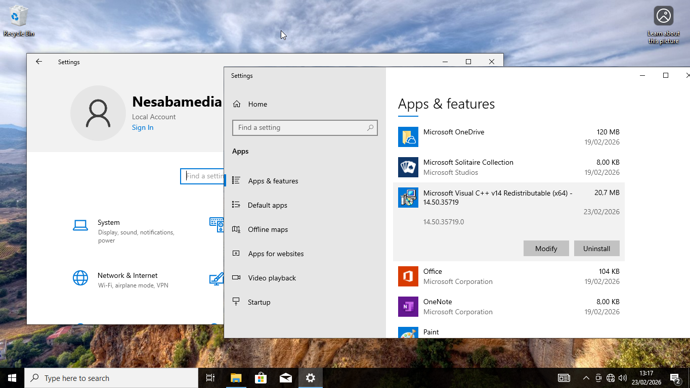This screenshot has height=388, width=690.
Task: Open the Startup apps section
Action: pyautogui.click(x=259, y=302)
